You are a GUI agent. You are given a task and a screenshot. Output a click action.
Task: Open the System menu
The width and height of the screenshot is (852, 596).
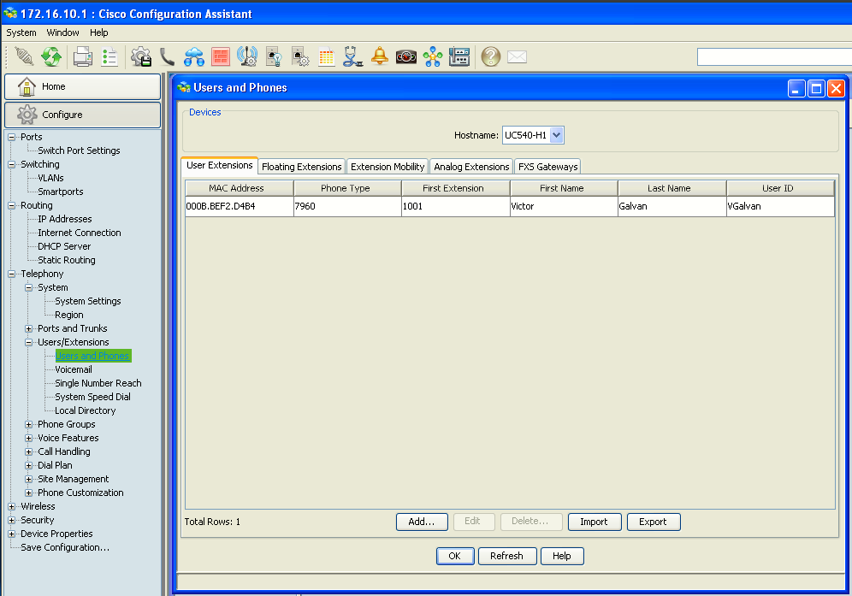[21, 32]
